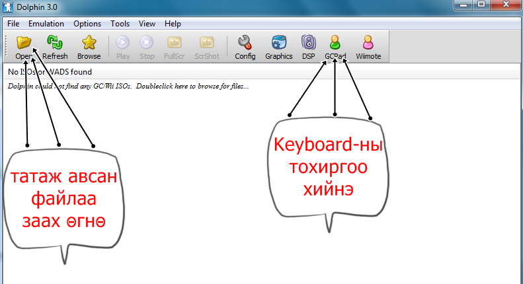Click the Dolphin 3.0 title icon
The width and height of the screenshot is (523, 284).
8,7
